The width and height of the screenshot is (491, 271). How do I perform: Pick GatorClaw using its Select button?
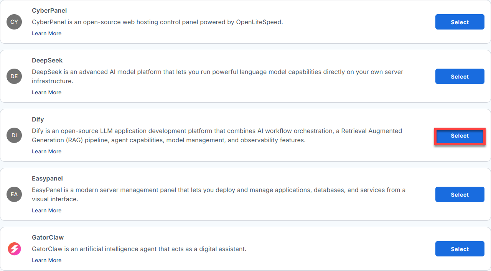(x=460, y=249)
